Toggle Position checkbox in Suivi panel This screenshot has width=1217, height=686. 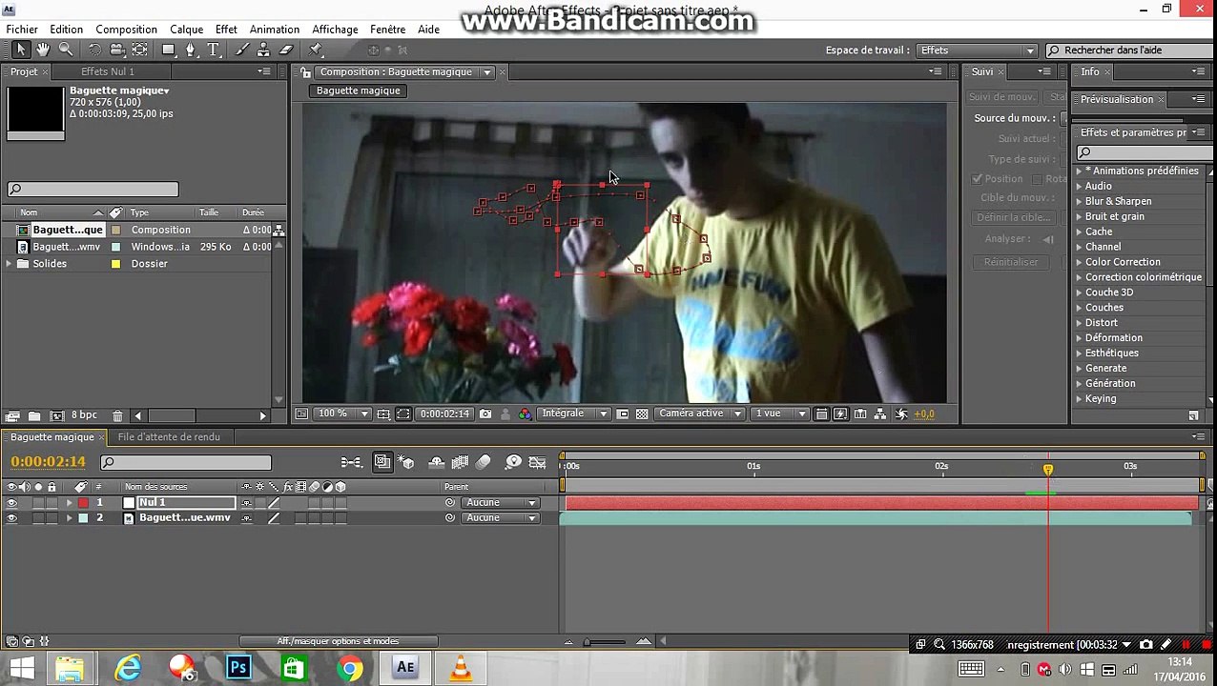[977, 179]
